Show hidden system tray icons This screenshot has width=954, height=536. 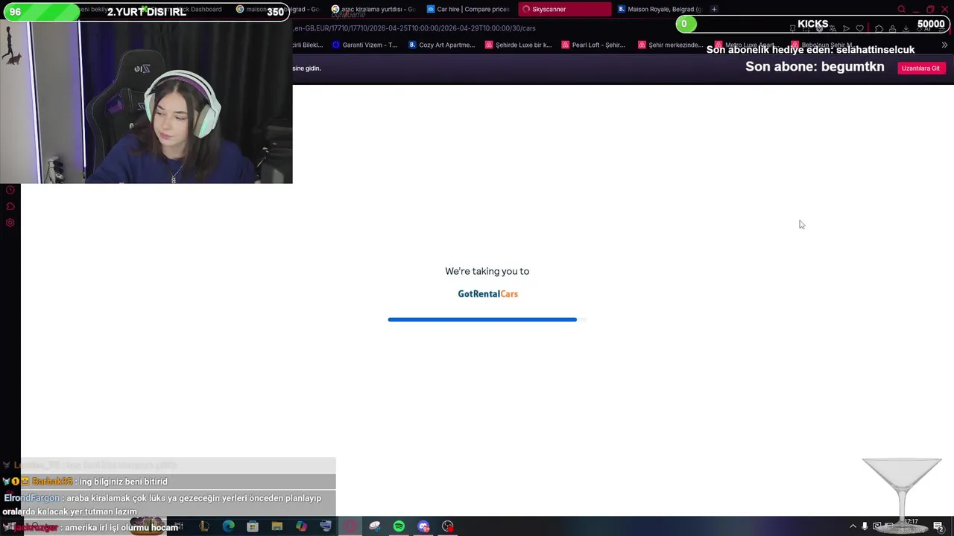[853, 526]
